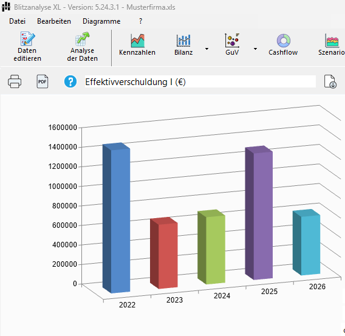Click the 2024 axis label
Image resolution: width=345 pixels, height=336 pixels.
click(x=222, y=296)
